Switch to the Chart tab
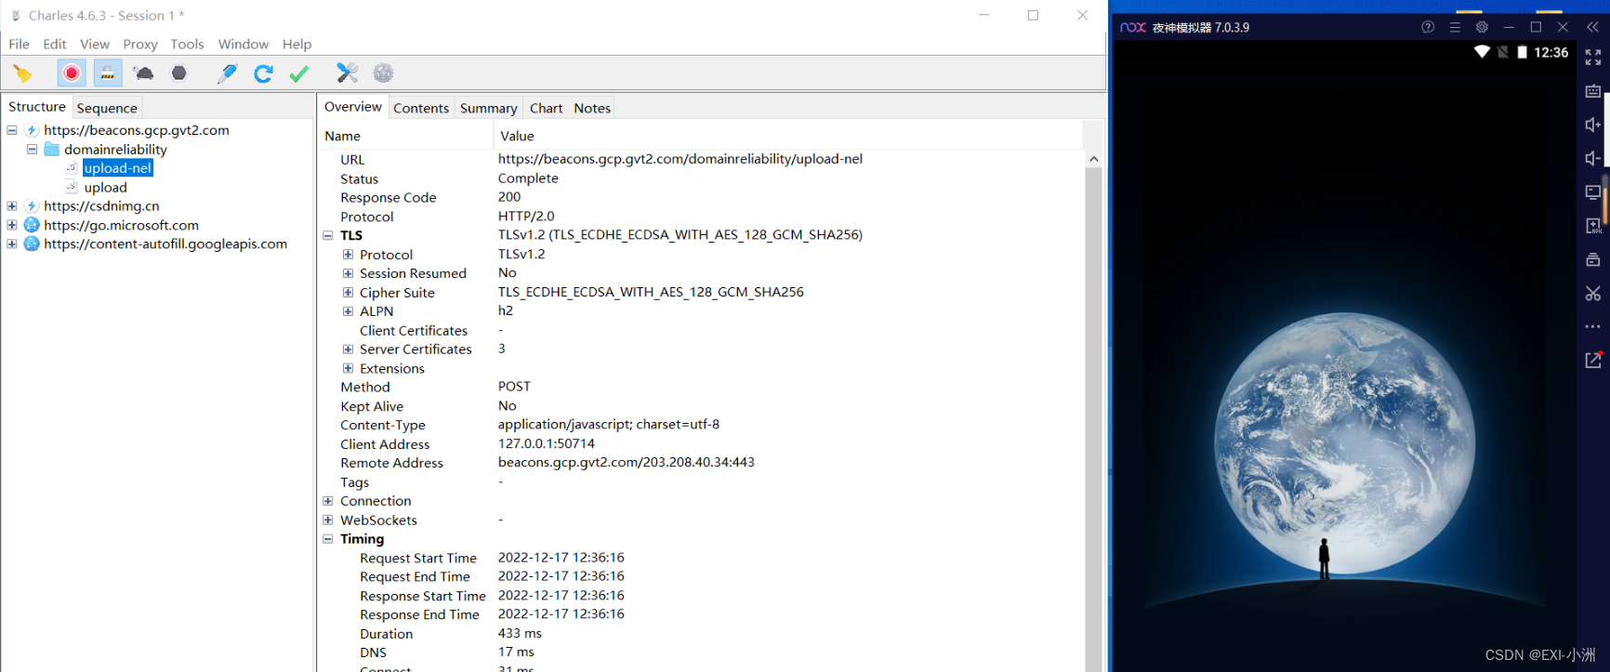Screen dimensions: 1610x672 (547, 108)
